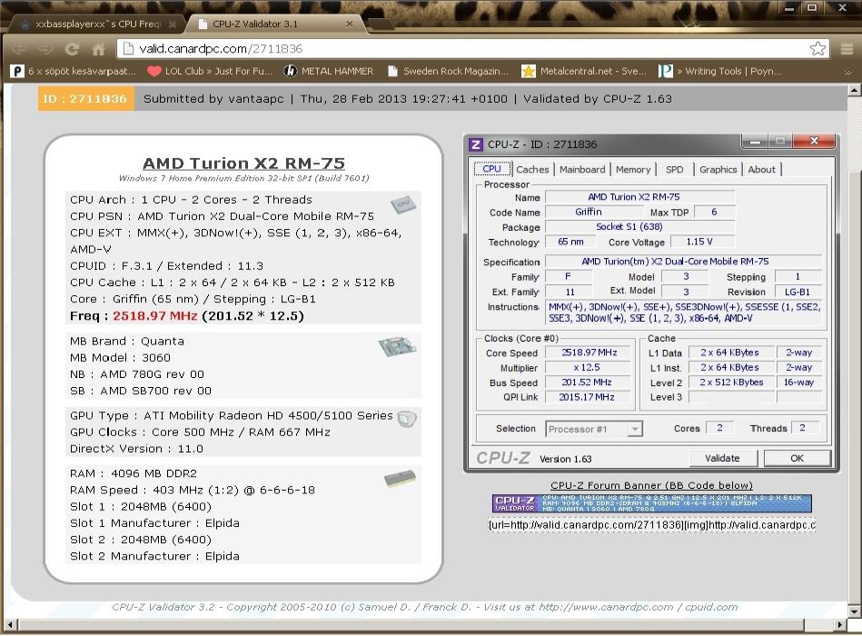Open the METAL HAMMER bookmark
This screenshot has width=862, height=636.
click(x=329, y=71)
